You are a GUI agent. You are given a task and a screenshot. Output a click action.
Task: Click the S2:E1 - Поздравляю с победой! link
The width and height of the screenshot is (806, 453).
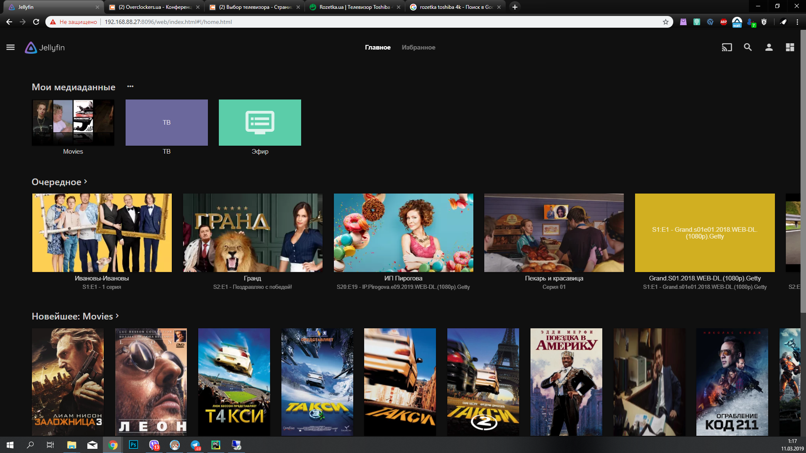point(252,287)
